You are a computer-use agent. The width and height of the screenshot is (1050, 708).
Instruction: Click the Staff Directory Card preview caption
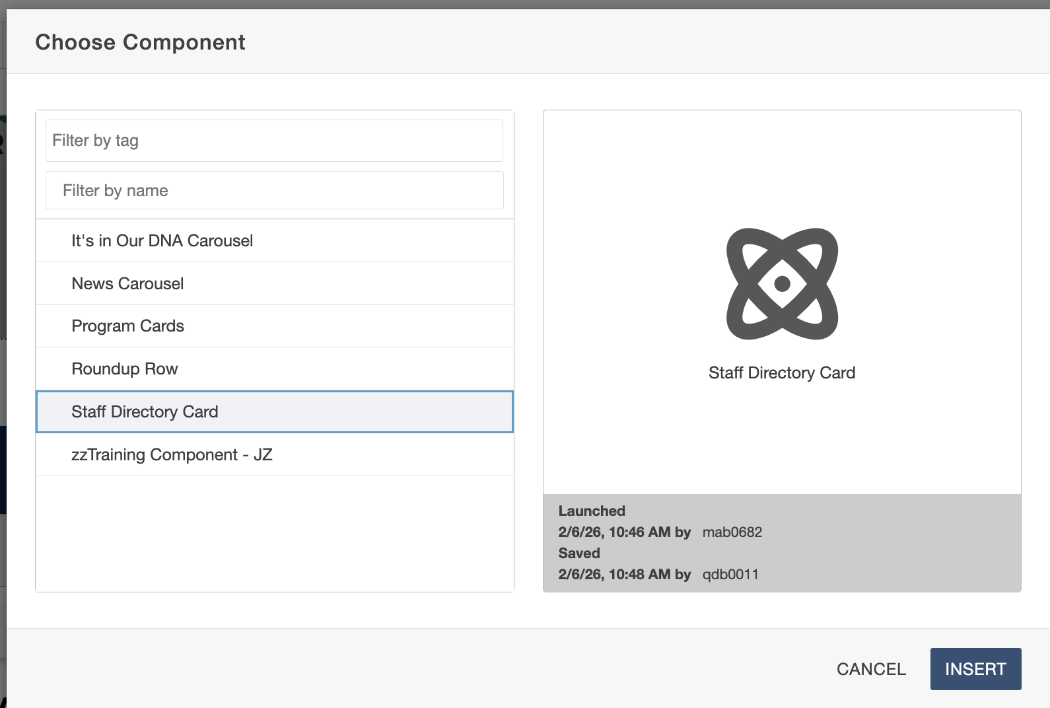click(x=782, y=373)
